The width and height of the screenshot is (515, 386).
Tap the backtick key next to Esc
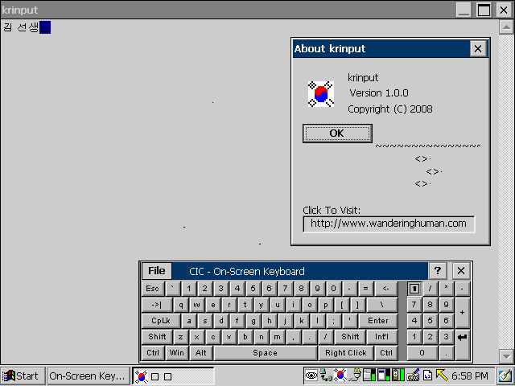(x=173, y=289)
